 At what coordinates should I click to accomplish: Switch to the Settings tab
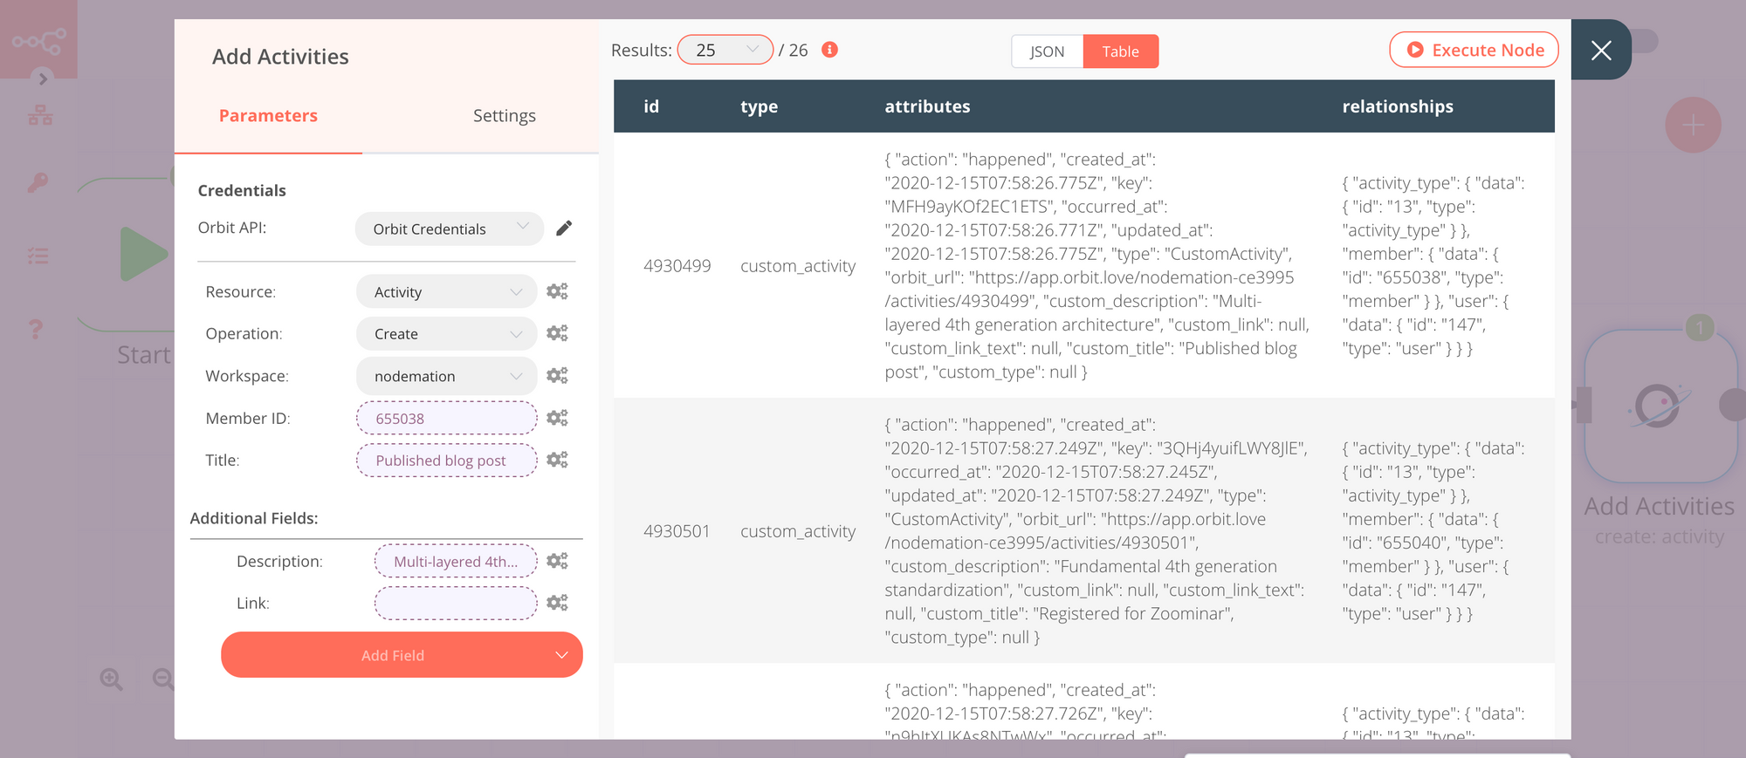tap(504, 116)
